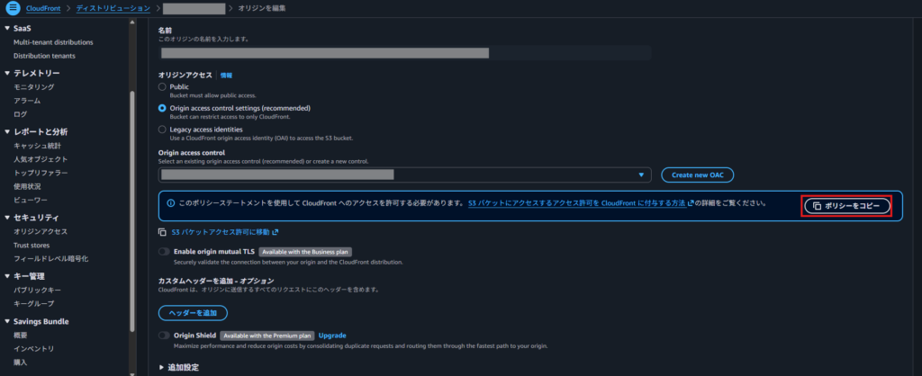Viewport: 922px width, 376px height.
Task: Open the Origin access control dropdown
Action: tap(404, 175)
